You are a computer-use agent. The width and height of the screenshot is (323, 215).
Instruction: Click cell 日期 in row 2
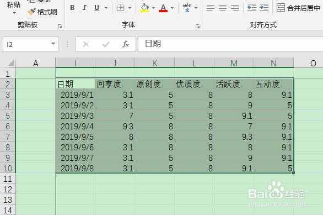(76, 84)
